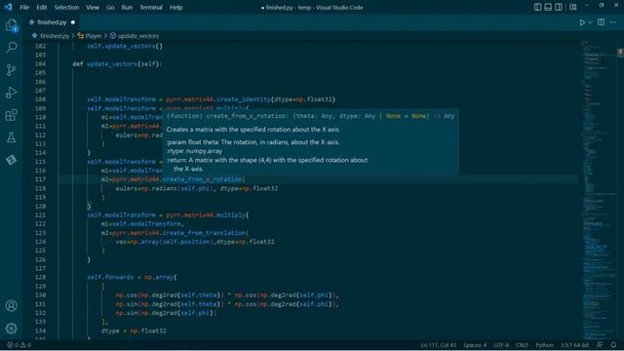Screen dimensions: 624x351
Task: Change indentation via Spaces: 4
Action: 475,345
